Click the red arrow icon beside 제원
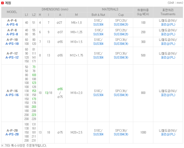Image resolution: width=184 pixels, height=148 pixels. pos(2,3)
